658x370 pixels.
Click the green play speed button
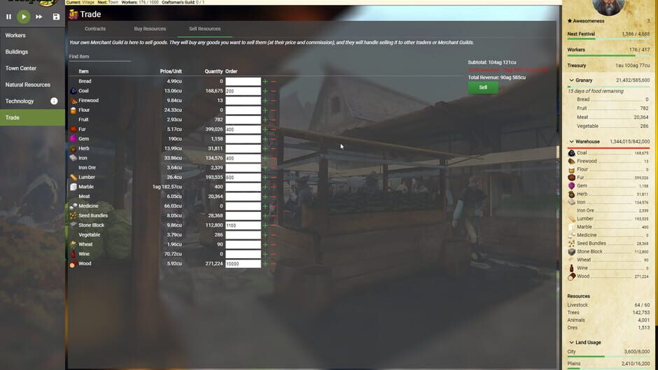pyautogui.click(x=24, y=17)
